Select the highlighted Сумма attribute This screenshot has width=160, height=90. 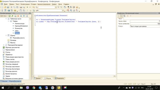[17, 33]
